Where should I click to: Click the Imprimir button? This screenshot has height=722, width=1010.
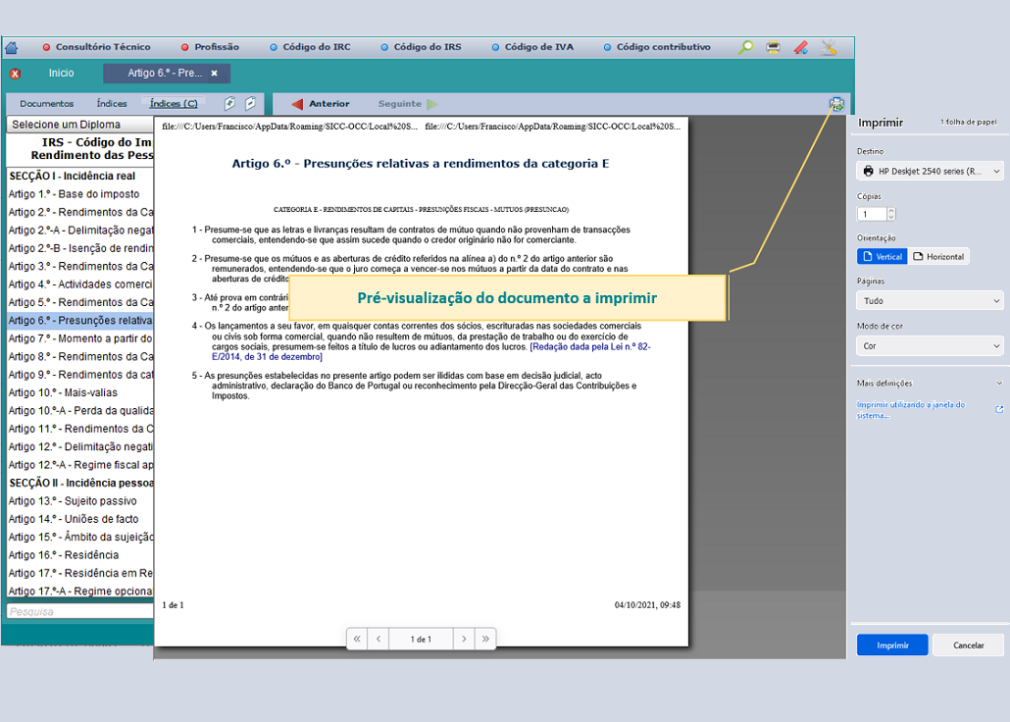click(892, 645)
